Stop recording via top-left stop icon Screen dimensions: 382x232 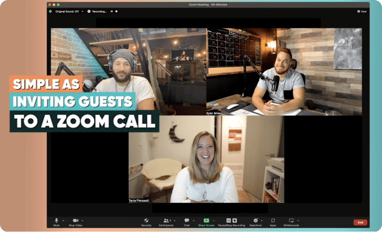coord(116,11)
